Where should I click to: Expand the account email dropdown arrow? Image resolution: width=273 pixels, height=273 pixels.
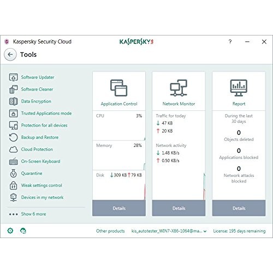coord(205,232)
